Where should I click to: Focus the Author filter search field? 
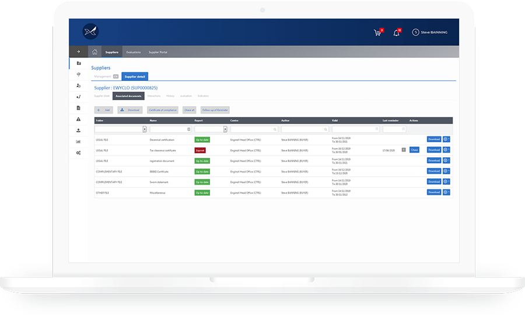305,129
